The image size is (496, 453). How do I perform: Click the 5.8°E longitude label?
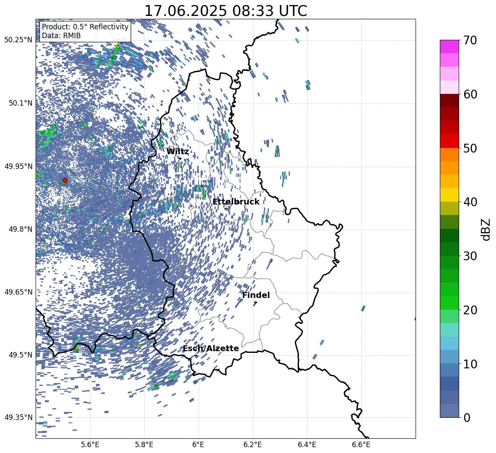point(144,445)
